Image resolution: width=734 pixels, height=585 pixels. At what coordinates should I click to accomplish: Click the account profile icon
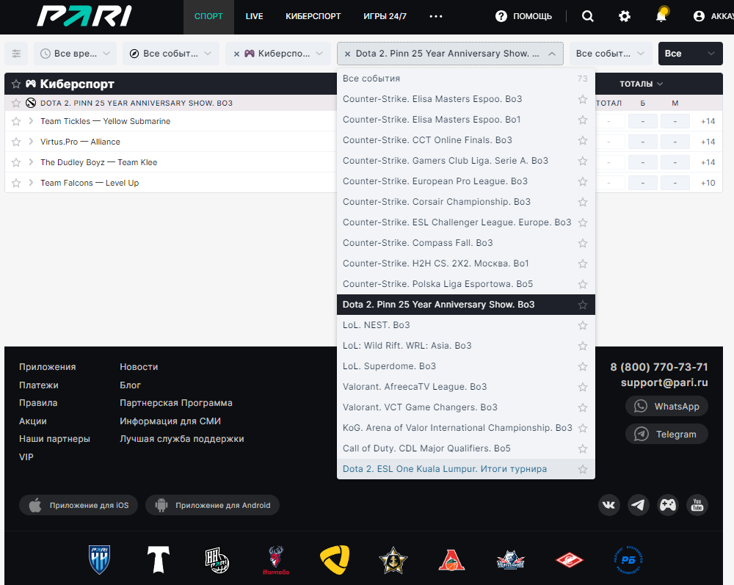click(699, 16)
